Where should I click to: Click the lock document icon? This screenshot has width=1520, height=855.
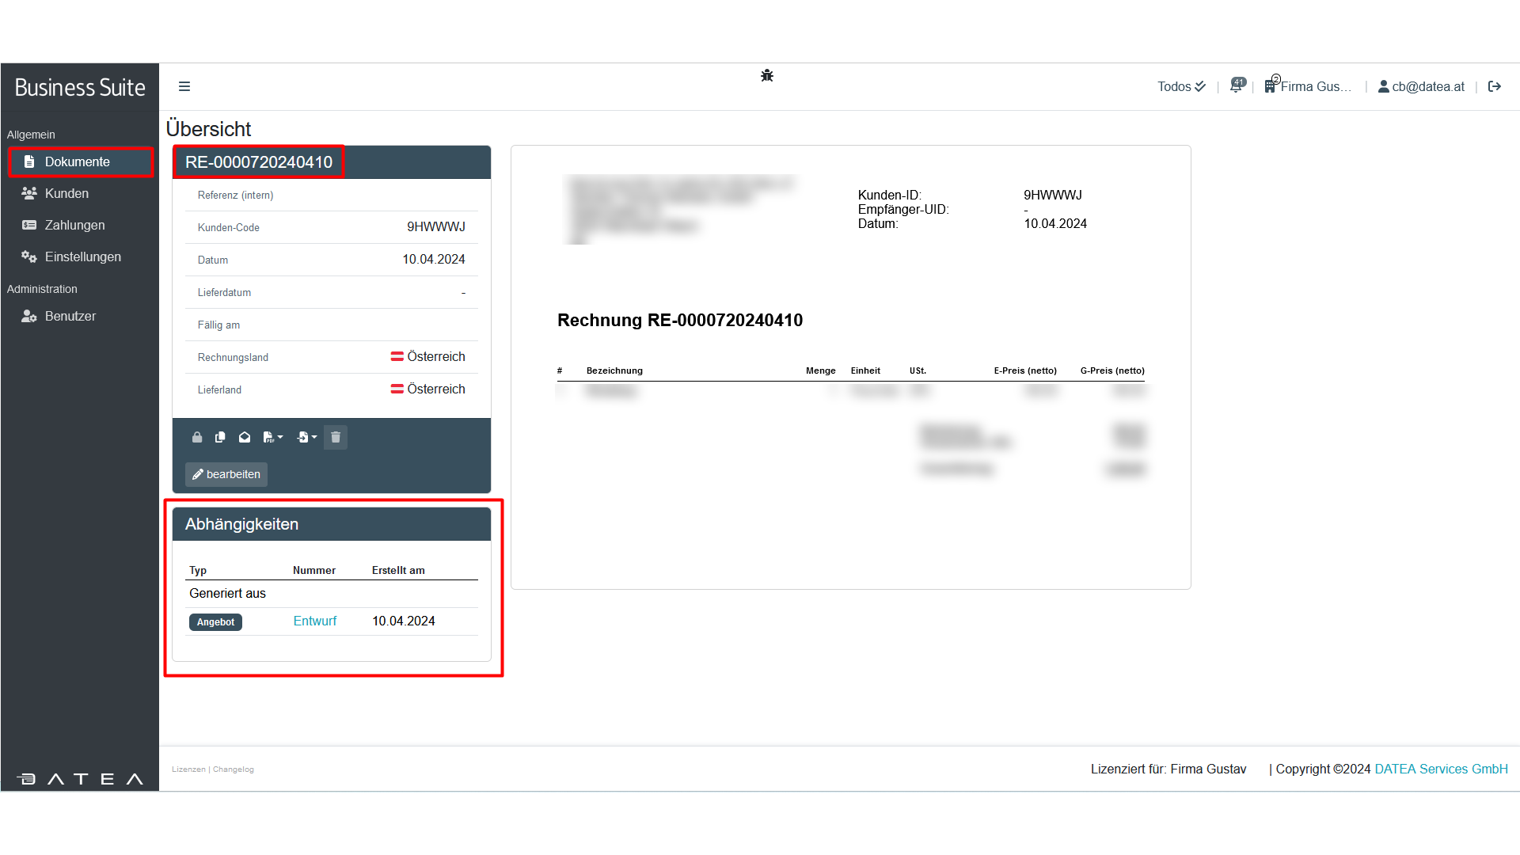click(197, 437)
